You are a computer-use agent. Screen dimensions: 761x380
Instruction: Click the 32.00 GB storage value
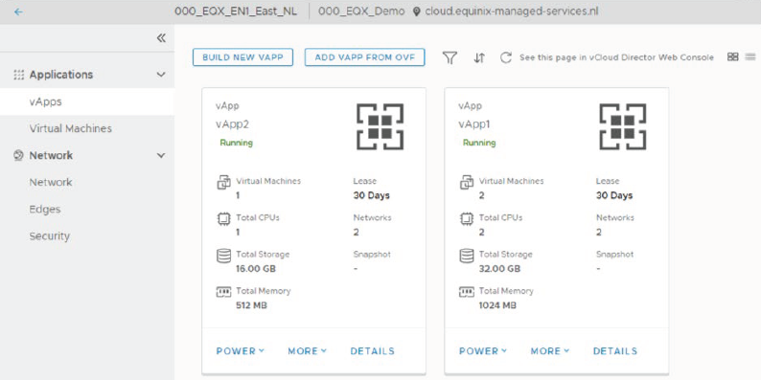(x=499, y=269)
